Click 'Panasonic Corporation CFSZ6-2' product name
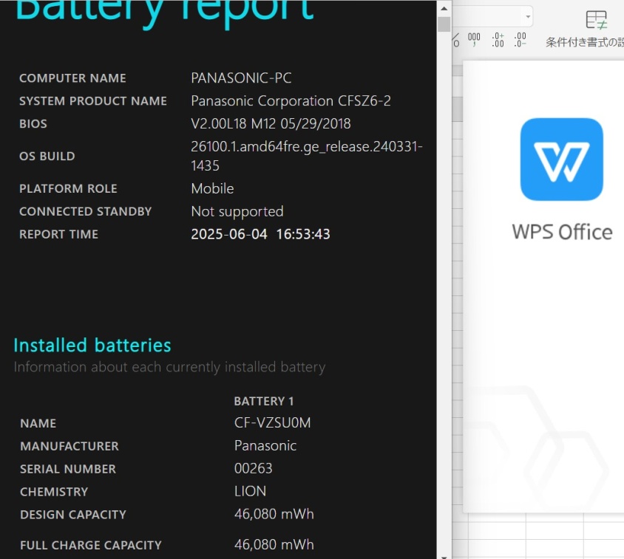The width and height of the screenshot is (624, 559). click(291, 101)
